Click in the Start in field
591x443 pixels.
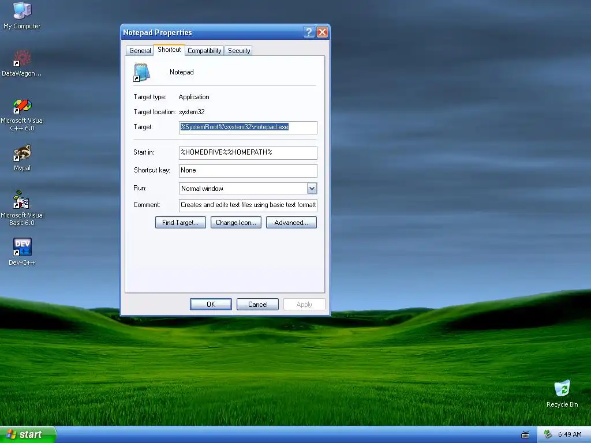point(248,152)
